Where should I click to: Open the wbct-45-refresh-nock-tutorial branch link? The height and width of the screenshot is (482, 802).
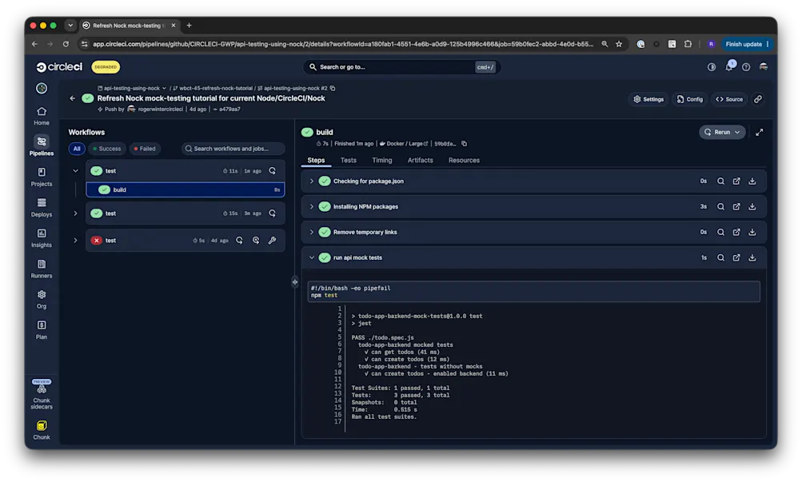(212, 88)
